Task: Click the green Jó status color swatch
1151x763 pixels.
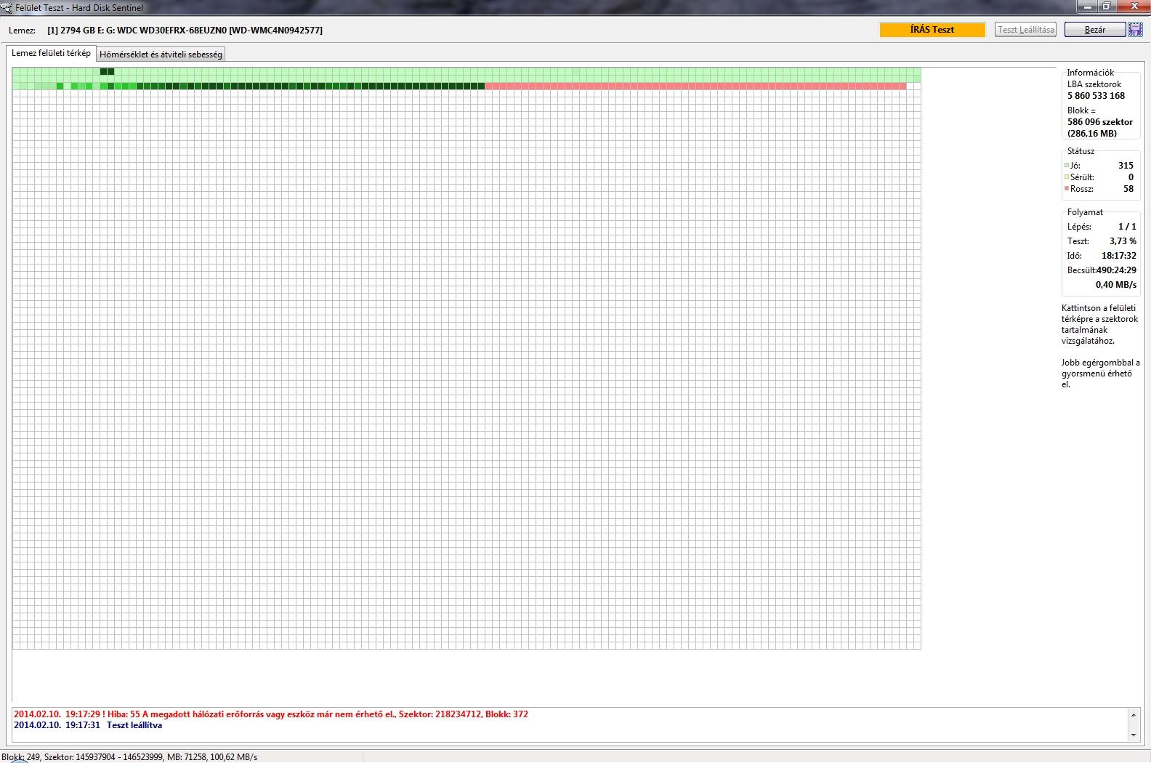Action: click(x=1067, y=166)
